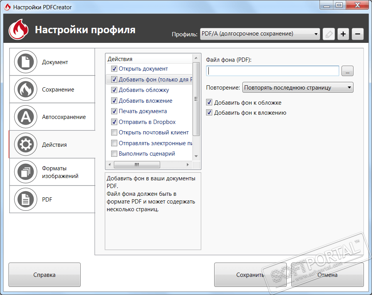Select the Выполнить сценарий row text

click(x=147, y=154)
